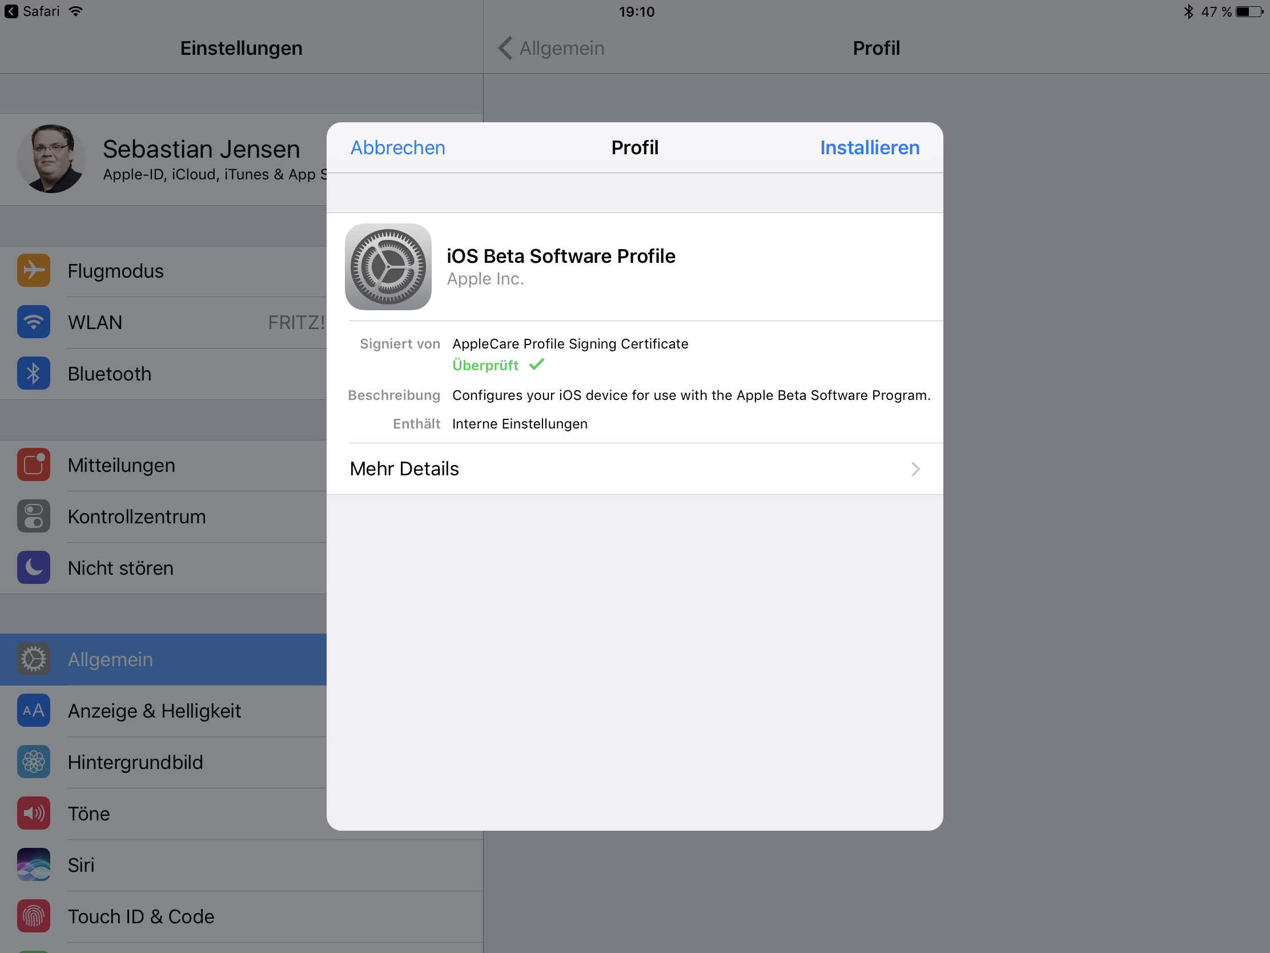Tap the battery indicator in status bar
The height and width of the screenshot is (953, 1270).
pyautogui.click(x=1249, y=11)
